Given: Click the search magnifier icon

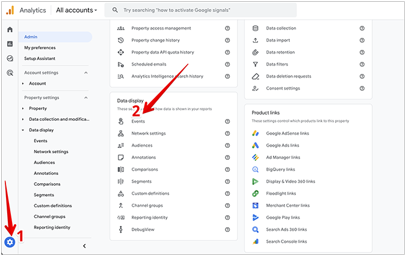Looking at the screenshot, I should [115, 10].
